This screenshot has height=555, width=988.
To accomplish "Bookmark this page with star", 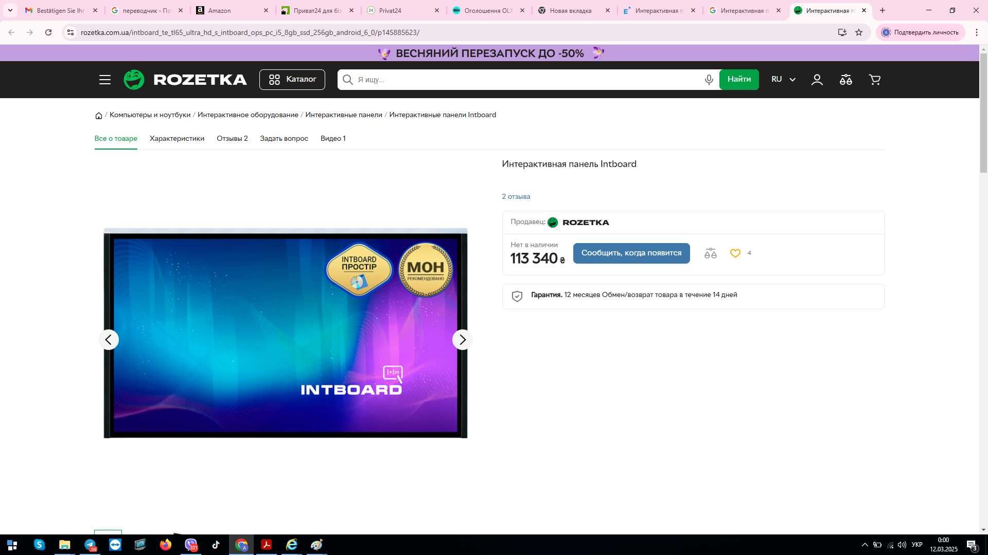I will pos(859,32).
